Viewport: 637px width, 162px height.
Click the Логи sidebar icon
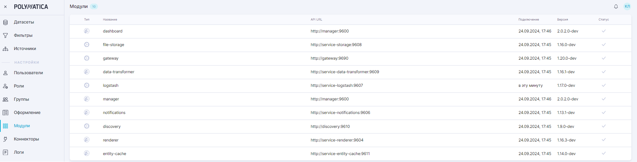(5, 152)
